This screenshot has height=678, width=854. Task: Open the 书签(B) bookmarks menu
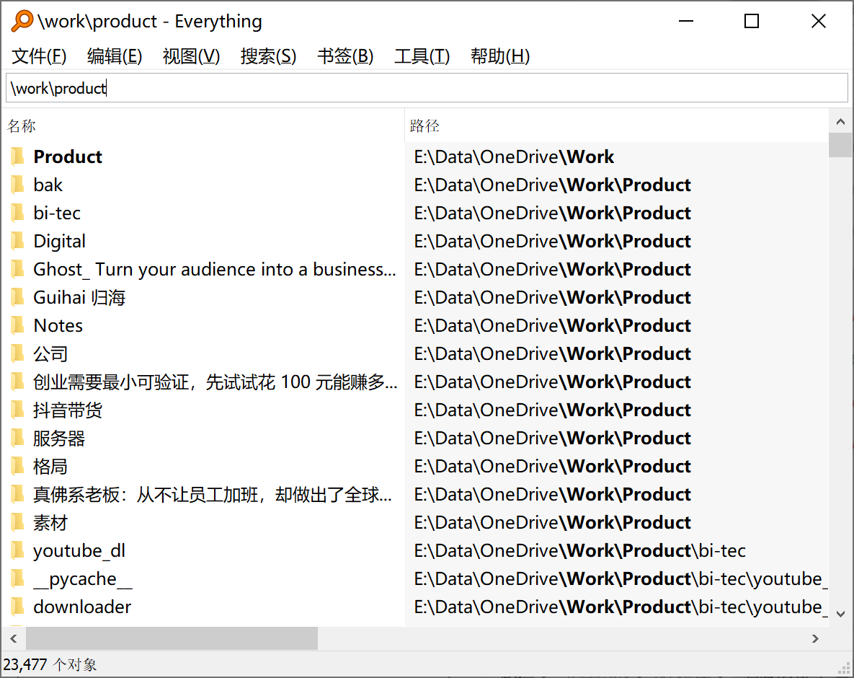[345, 56]
